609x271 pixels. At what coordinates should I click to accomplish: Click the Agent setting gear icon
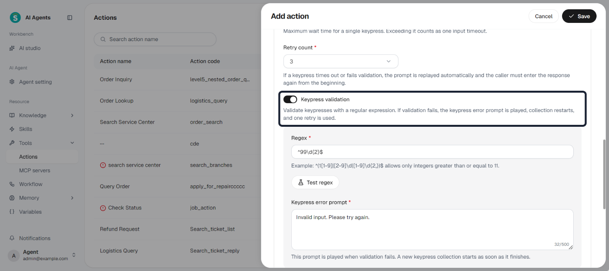click(x=12, y=82)
